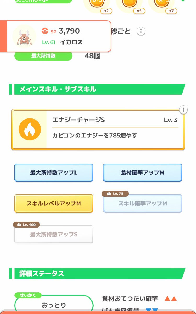Tap the Lv. 75 lock badge

pyautogui.click(x=115, y=194)
